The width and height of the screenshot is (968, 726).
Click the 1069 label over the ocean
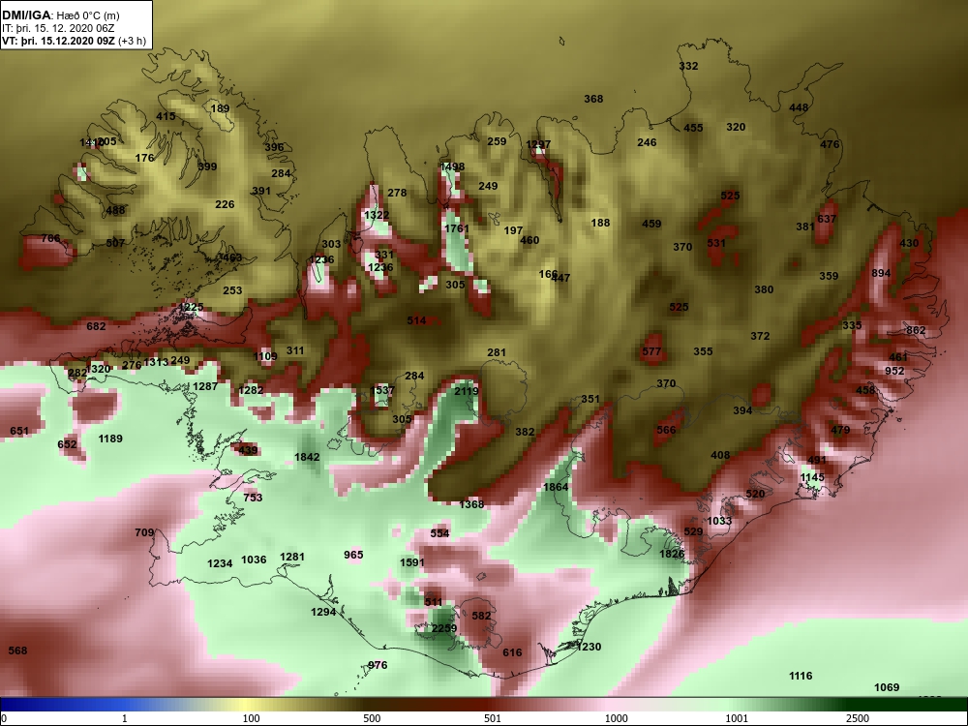pyautogui.click(x=887, y=687)
